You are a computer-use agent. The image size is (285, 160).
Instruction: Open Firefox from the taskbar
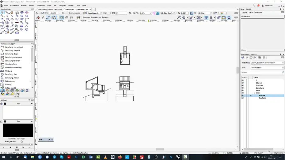click(120, 157)
